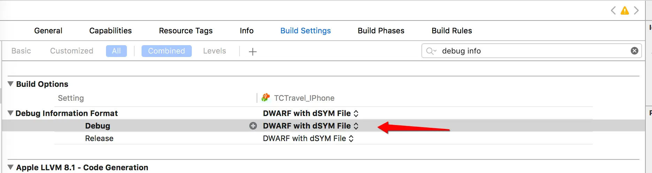The width and height of the screenshot is (652, 173).
Task: Click into the debug info search field
Action: tap(532, 51)
